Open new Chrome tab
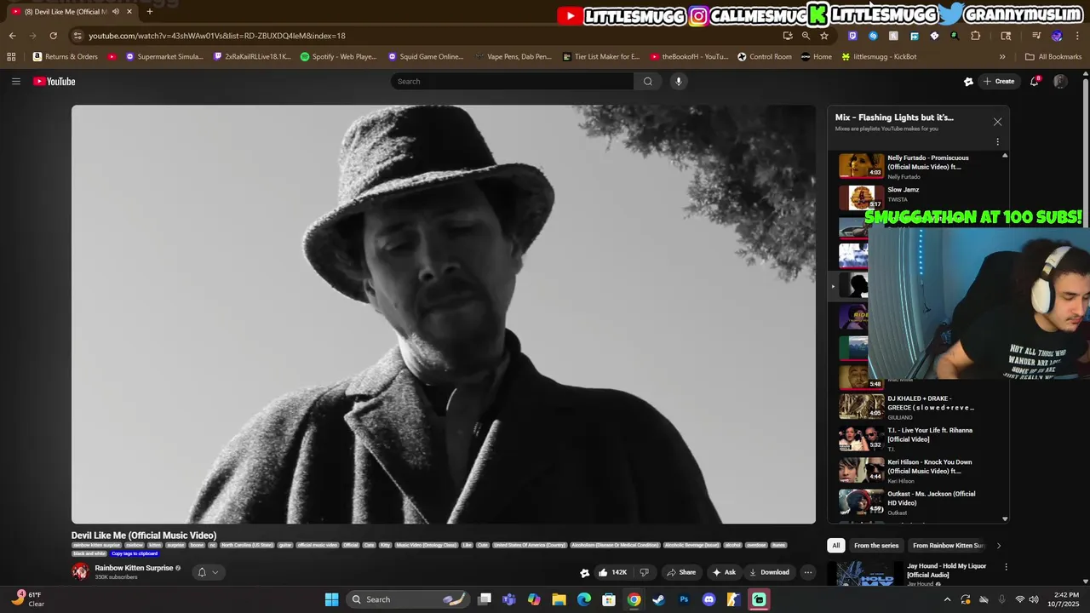 click(x=150, y=11)
